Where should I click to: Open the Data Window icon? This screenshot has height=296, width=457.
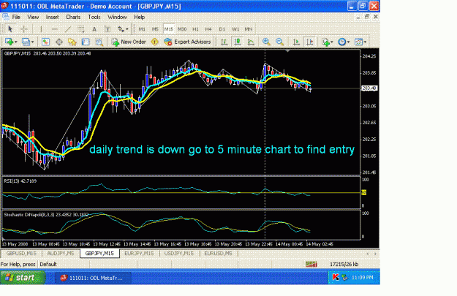pos(59,42)
